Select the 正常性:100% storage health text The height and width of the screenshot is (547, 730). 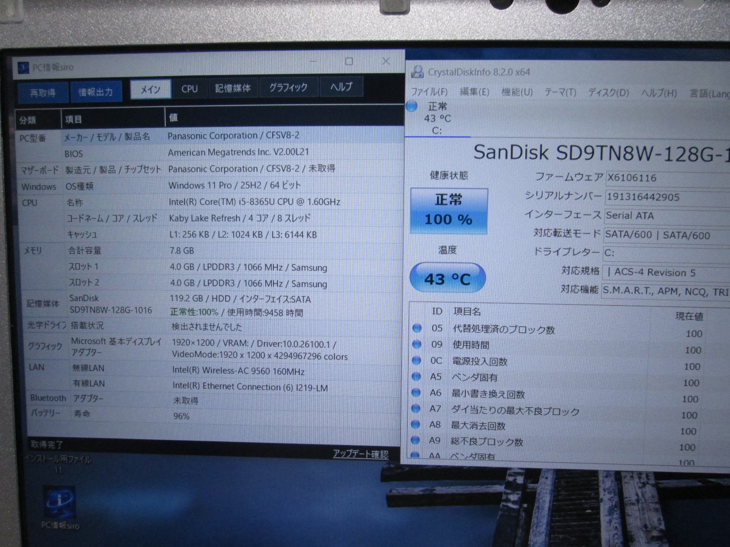194,312
